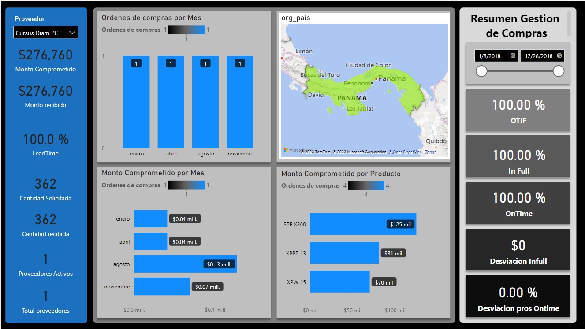Click the end date field 12/28/2018
Image resolution: width=585 pixels, height=329 pixels.
pos(537,56)
